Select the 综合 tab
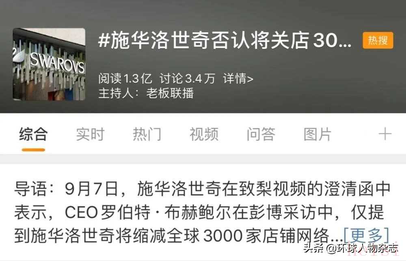The width and height of the screenshot is (406, 261). 33,134
